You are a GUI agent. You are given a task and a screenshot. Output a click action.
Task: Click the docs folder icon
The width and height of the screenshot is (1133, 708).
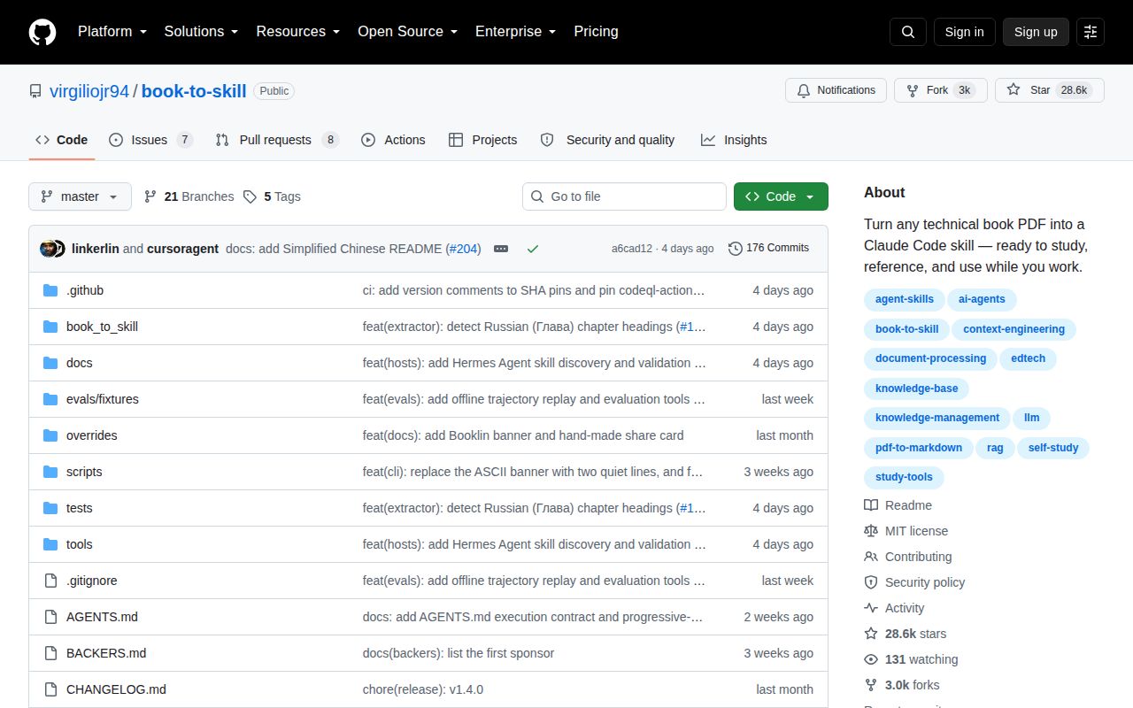coord(50,363)
